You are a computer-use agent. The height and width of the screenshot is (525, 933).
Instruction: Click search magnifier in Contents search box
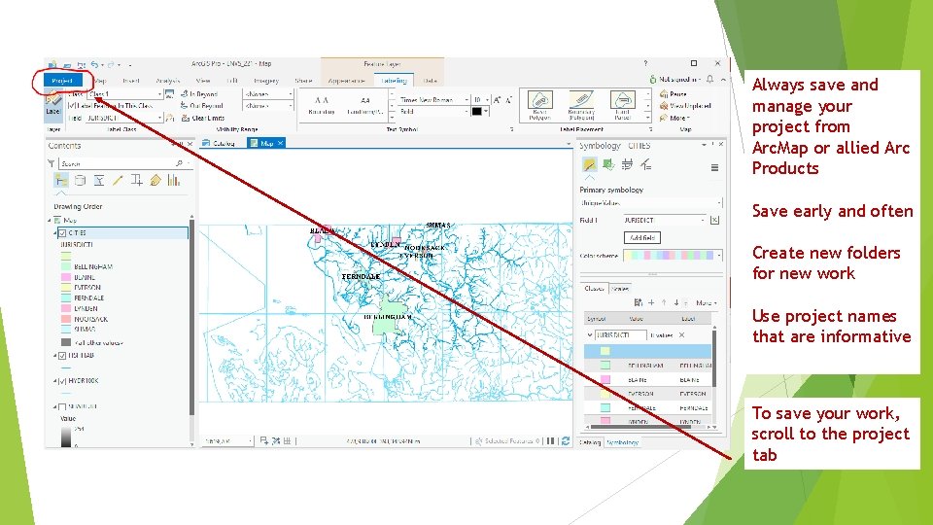pos(179,163)
